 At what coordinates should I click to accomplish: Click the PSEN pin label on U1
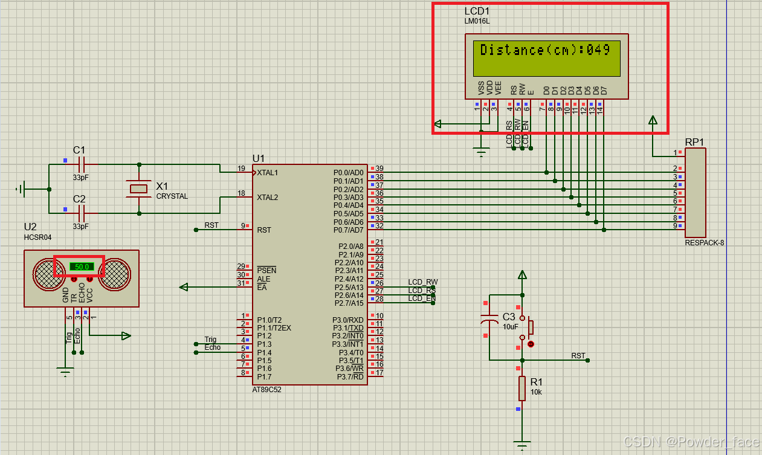click(266, 270)
